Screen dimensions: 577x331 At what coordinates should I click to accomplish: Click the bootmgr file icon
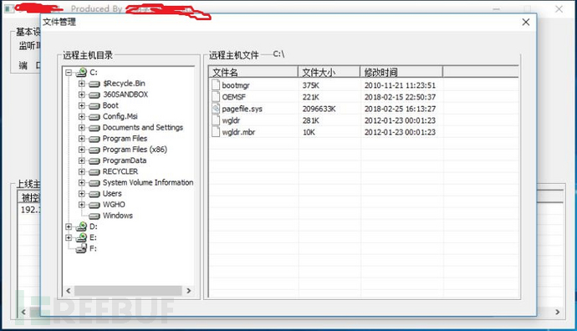click(216, 85)
